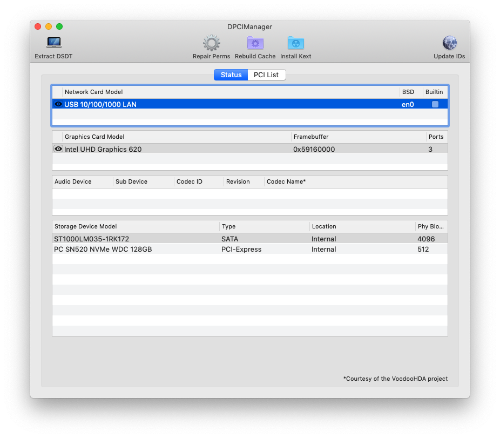Click the ports value 3
Image resolution: width=500 pixels, height=438 pixels.
tap(430, 149)
